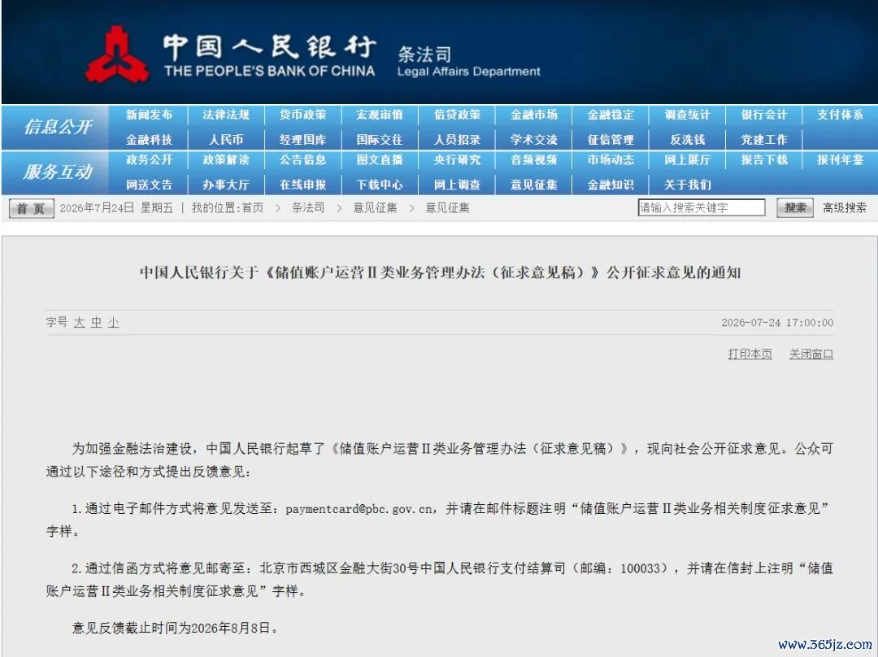Open 国际交往 menu item

(380, 140)
